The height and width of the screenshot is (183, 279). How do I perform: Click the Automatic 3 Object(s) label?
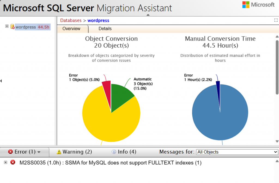[x=143, y=84]
